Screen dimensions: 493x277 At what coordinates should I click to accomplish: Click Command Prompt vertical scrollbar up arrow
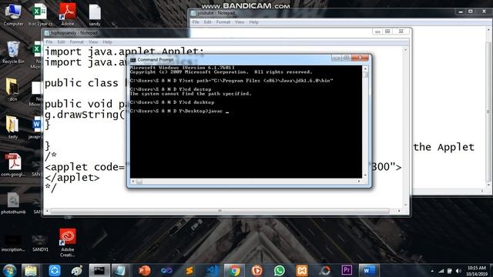(x=365, y=68)
